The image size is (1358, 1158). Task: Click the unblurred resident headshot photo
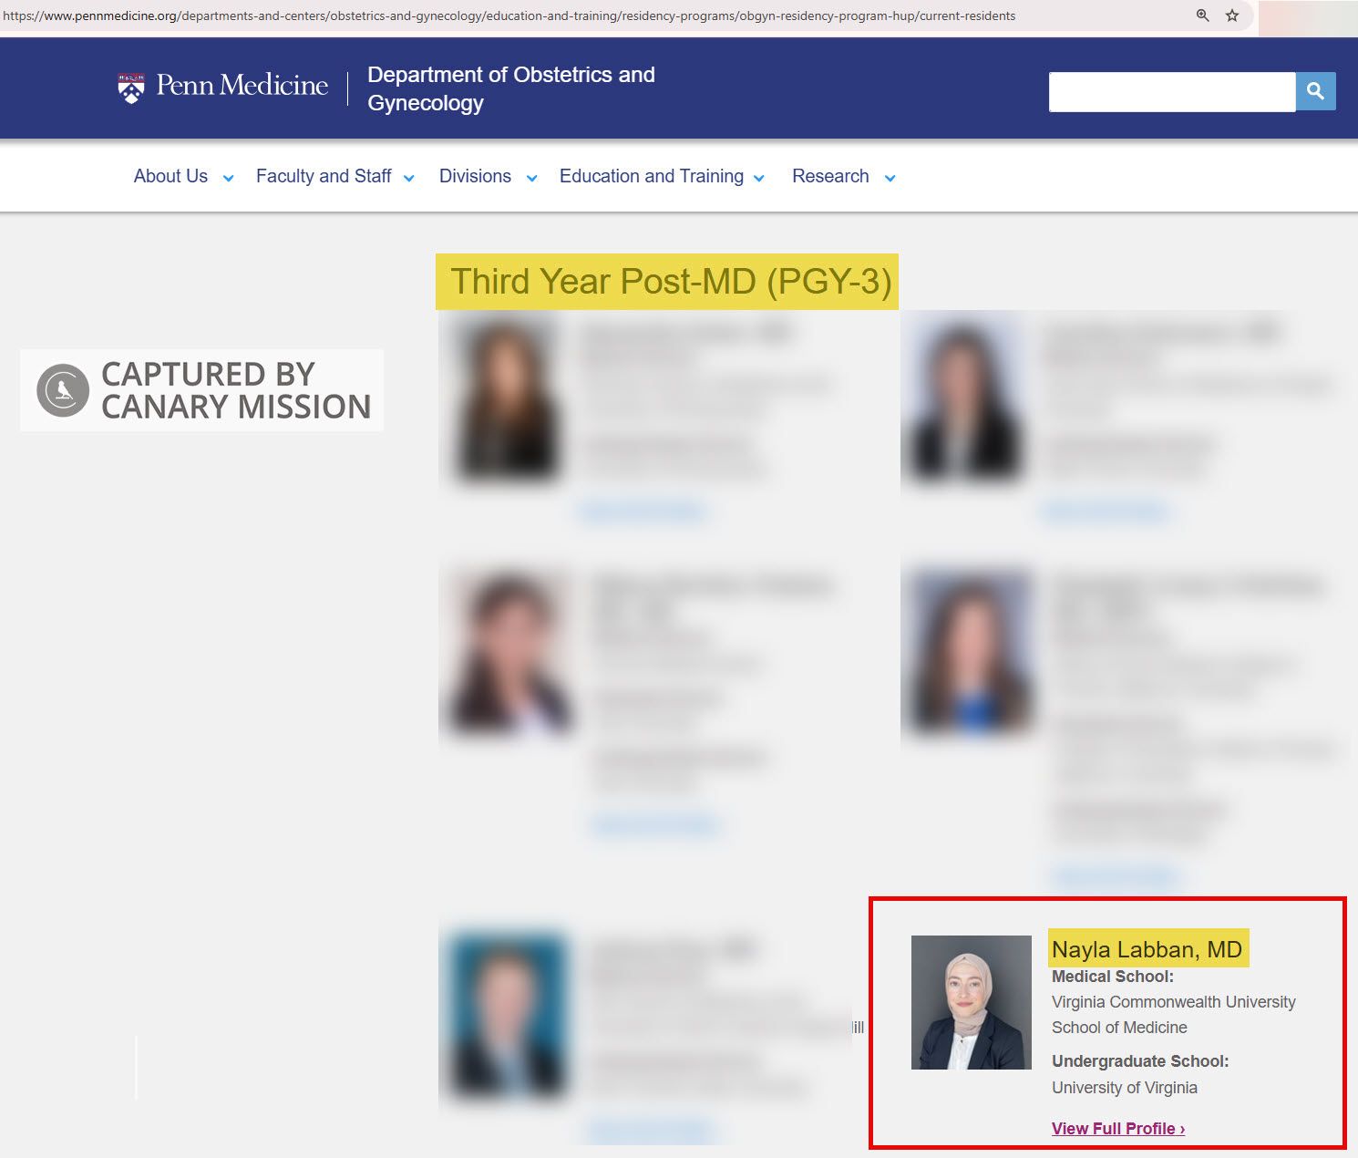click(x=972, y=1002)
